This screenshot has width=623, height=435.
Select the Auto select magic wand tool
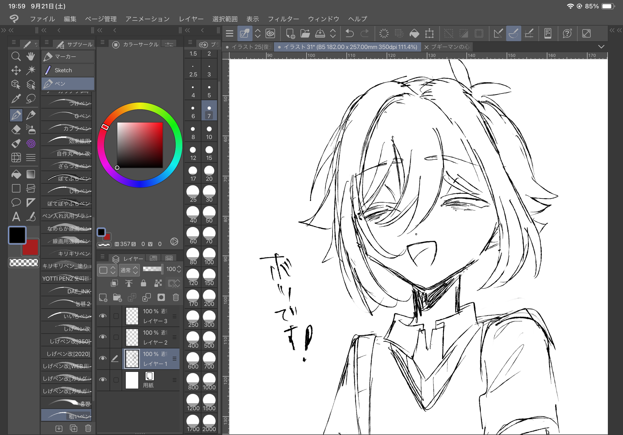[x=31, y=70]
